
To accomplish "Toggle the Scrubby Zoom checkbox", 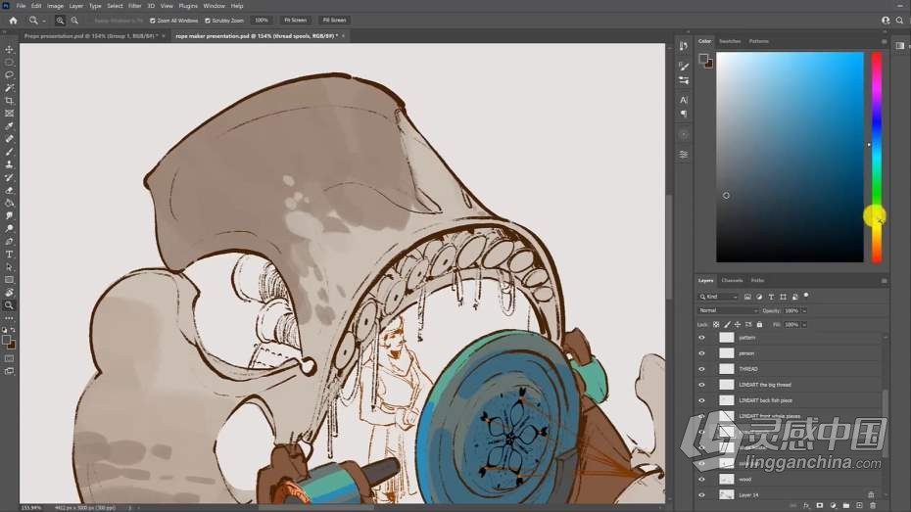I will [208, 20].
